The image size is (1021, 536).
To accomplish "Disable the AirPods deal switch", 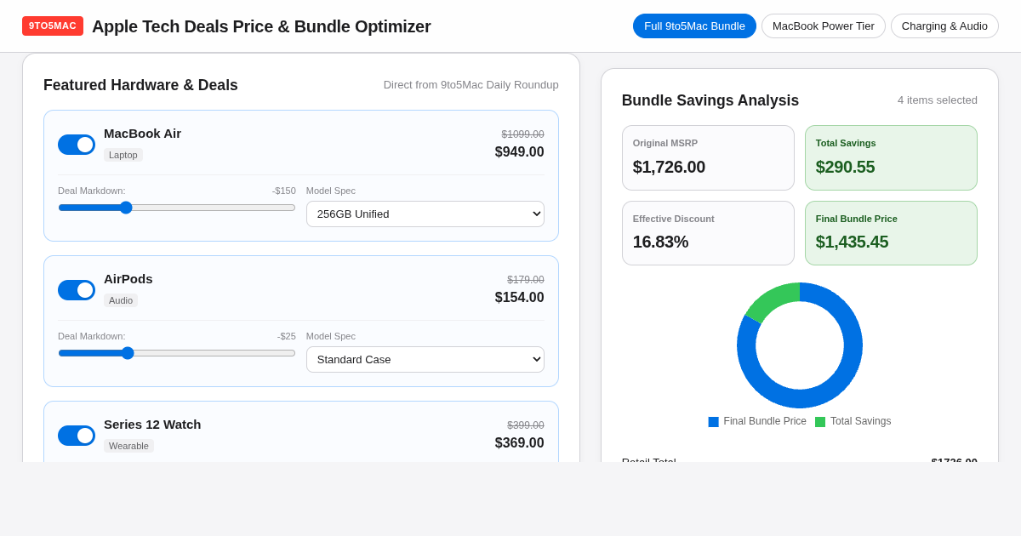I will pos(77,290).
